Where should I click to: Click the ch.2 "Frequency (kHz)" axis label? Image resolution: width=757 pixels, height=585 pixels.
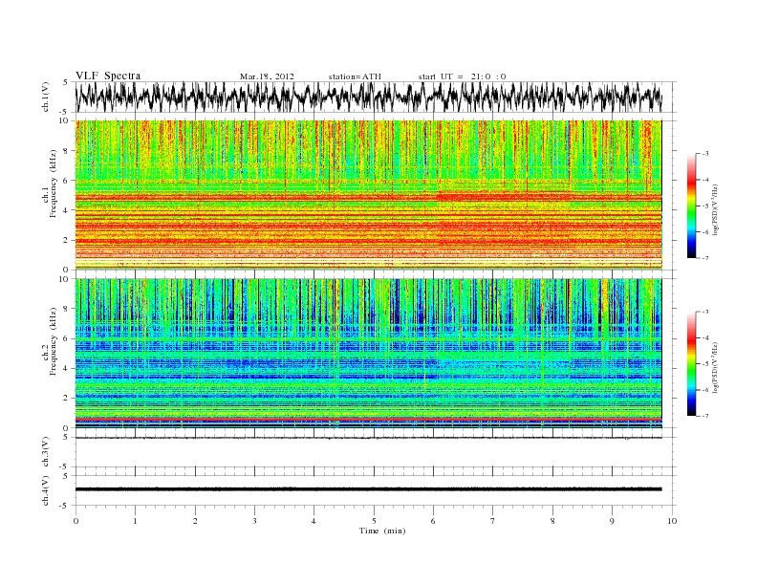pos(54,342)
